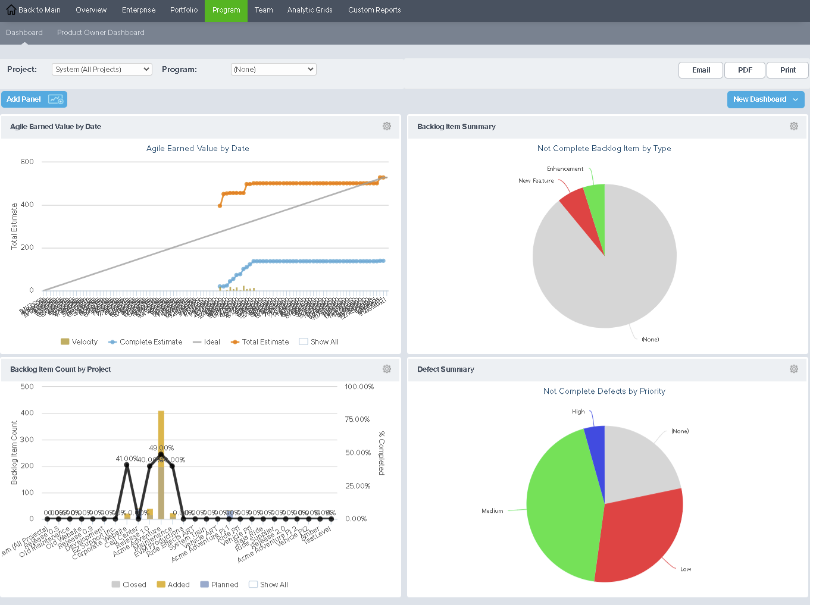Image resolution: width=813 pixels, height=605 pixels.
Task: Click the chart icon on Add Panel
Action: click(55, 99)
